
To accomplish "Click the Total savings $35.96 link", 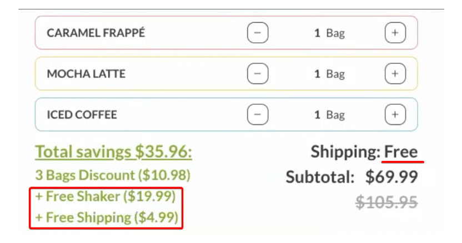I will point(113,152).
